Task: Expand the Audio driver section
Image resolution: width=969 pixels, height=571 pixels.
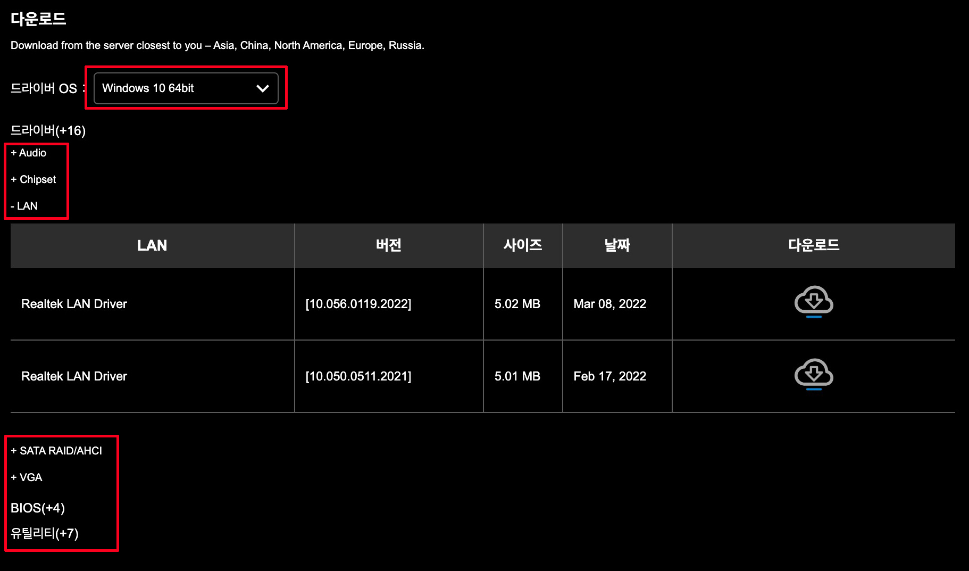Action: coord(29,153)
